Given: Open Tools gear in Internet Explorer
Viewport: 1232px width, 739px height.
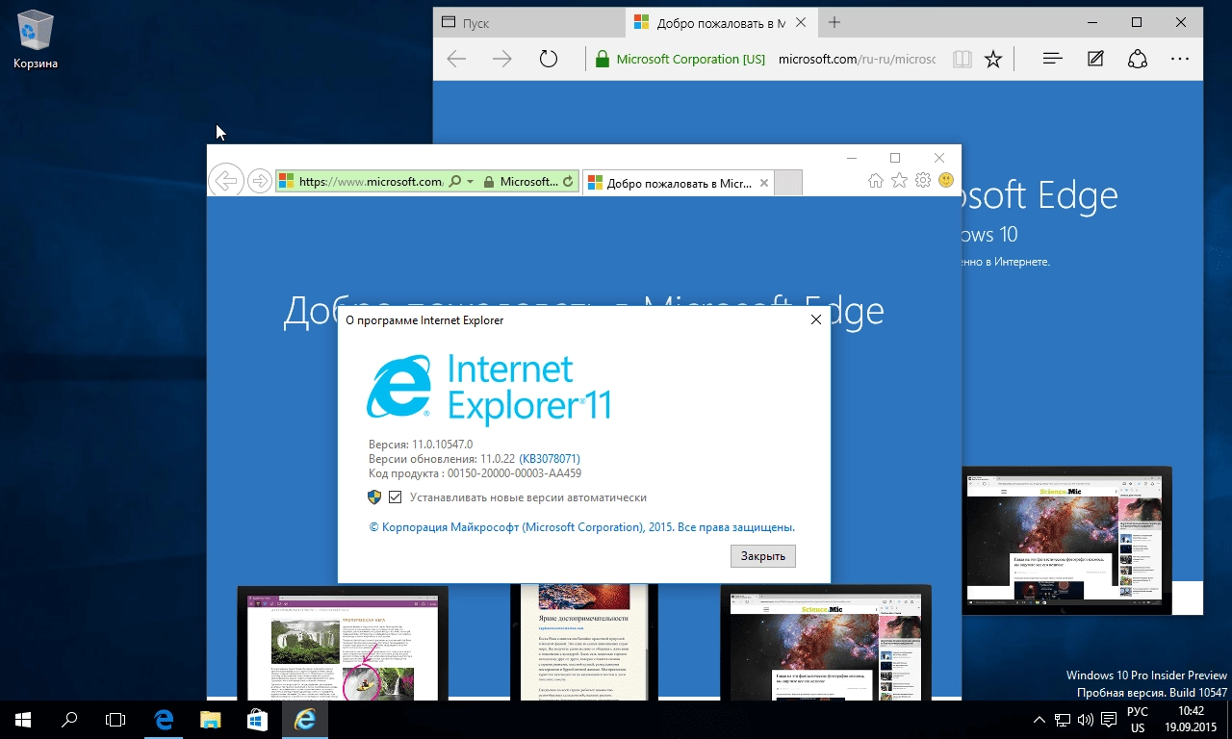Looking at the screenshot, I should click(922, 180).
